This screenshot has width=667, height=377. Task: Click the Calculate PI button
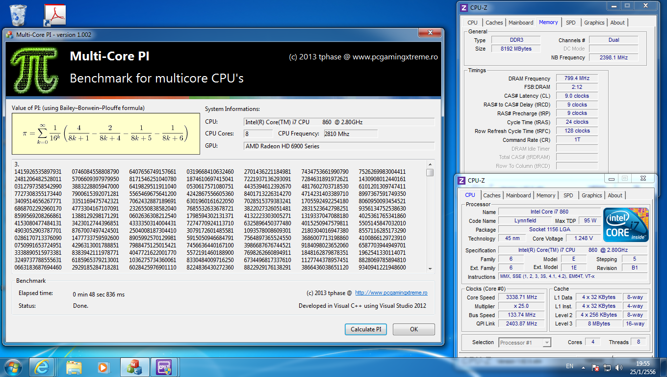(366, 329)
